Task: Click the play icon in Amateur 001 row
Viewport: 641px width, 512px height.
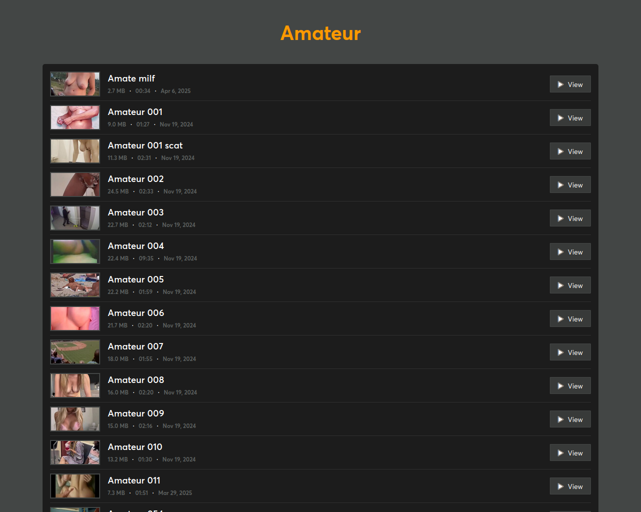Action: coord(561,118)
